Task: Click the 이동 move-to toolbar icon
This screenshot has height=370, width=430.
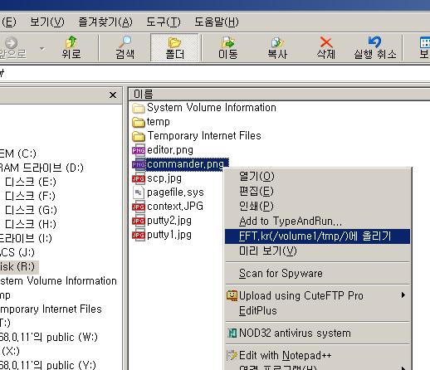Action: pyautogui.click(x=227, y=47)
